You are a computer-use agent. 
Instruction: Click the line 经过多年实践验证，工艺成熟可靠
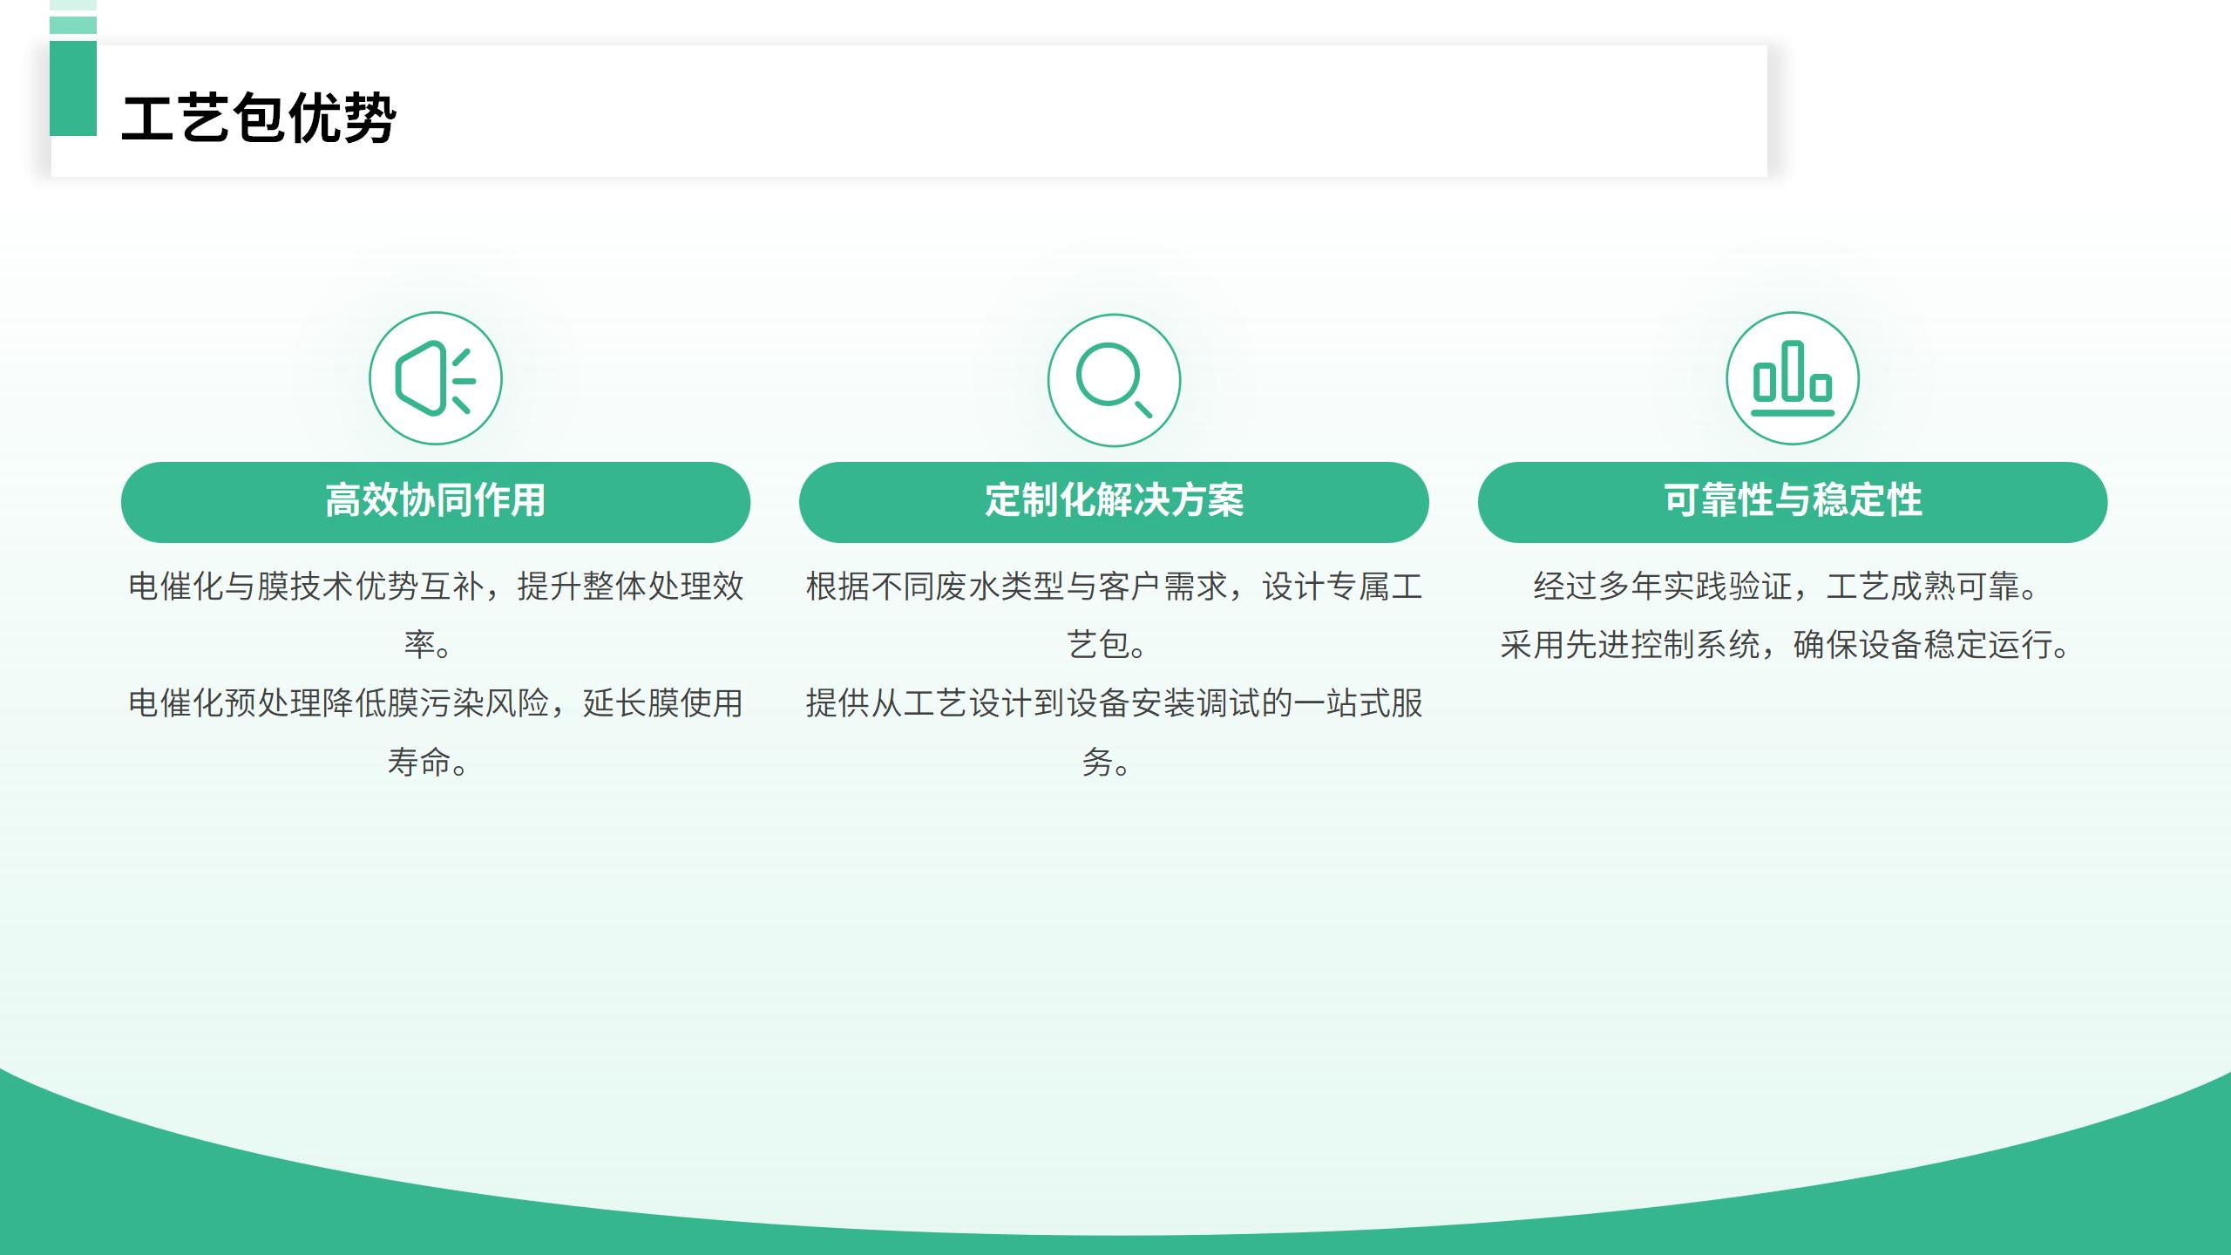(x=1785, y=587)
